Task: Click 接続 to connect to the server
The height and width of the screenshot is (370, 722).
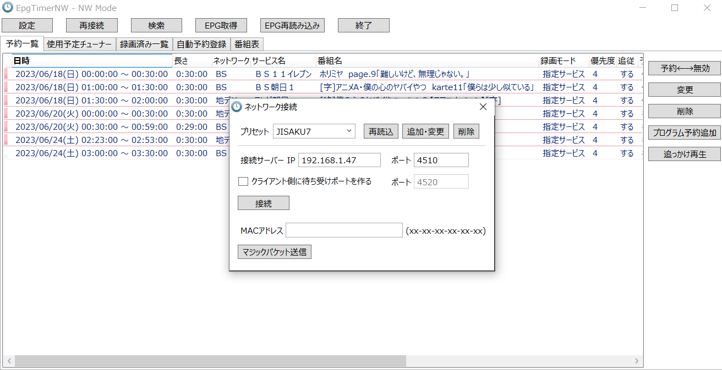Action: 263,203
